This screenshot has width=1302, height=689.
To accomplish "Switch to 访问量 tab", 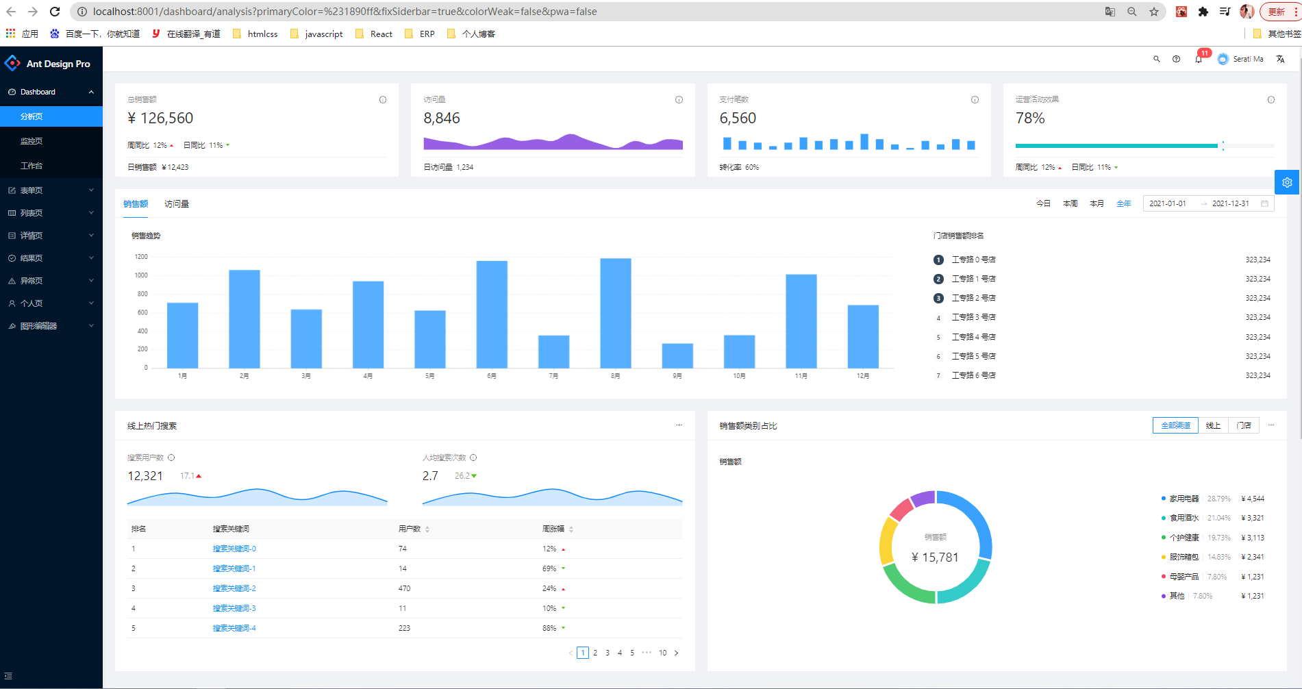I will coord(177,203).
